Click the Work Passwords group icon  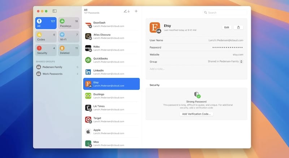[39, 74]
